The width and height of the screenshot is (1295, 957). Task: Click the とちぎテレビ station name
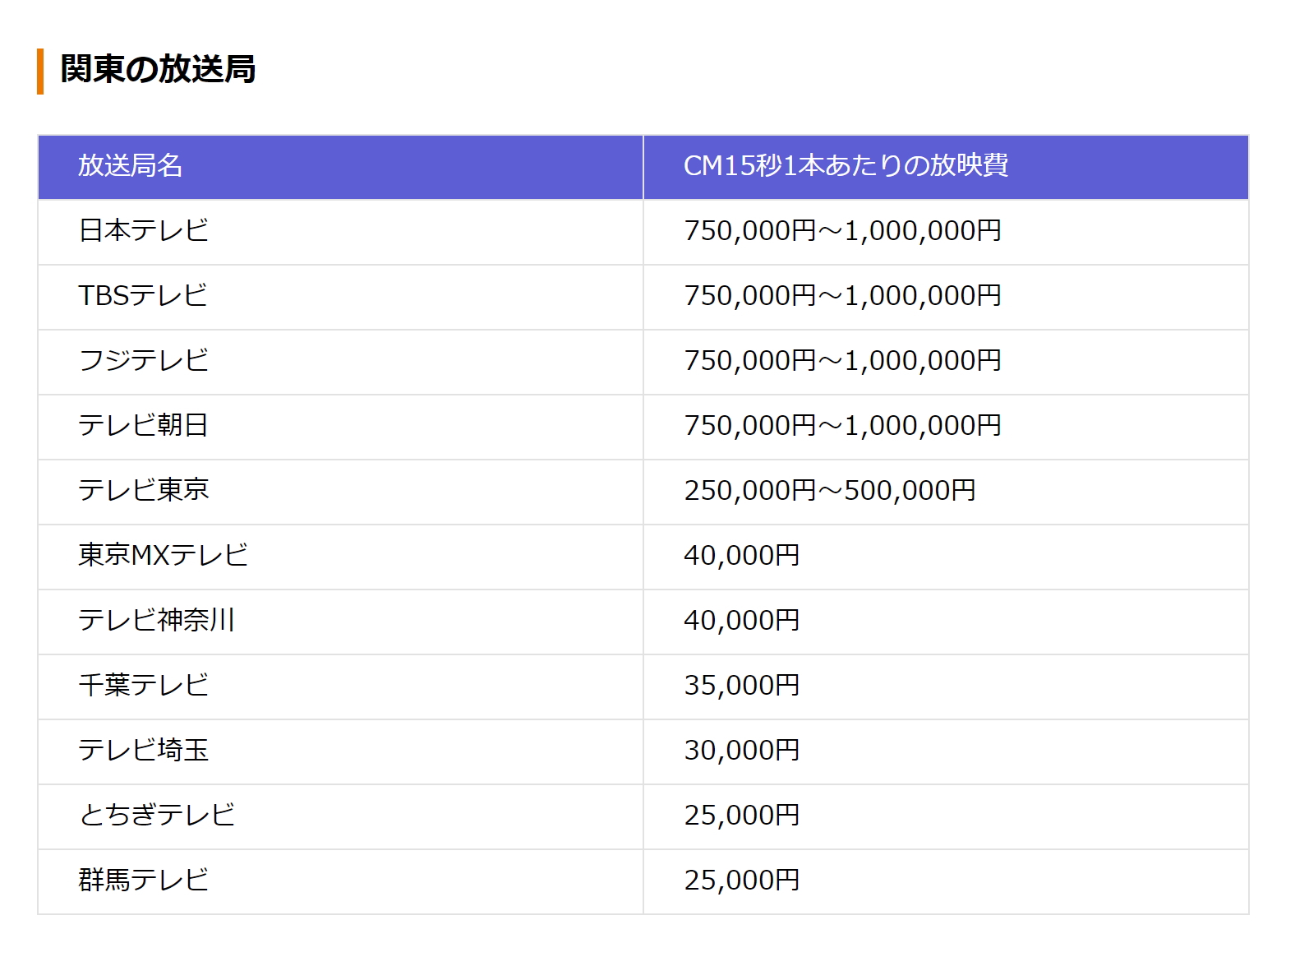tap(156, 816)
